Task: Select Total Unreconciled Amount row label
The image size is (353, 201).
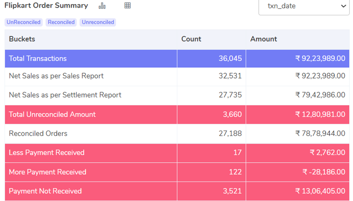Action: (x=52, y=114)
